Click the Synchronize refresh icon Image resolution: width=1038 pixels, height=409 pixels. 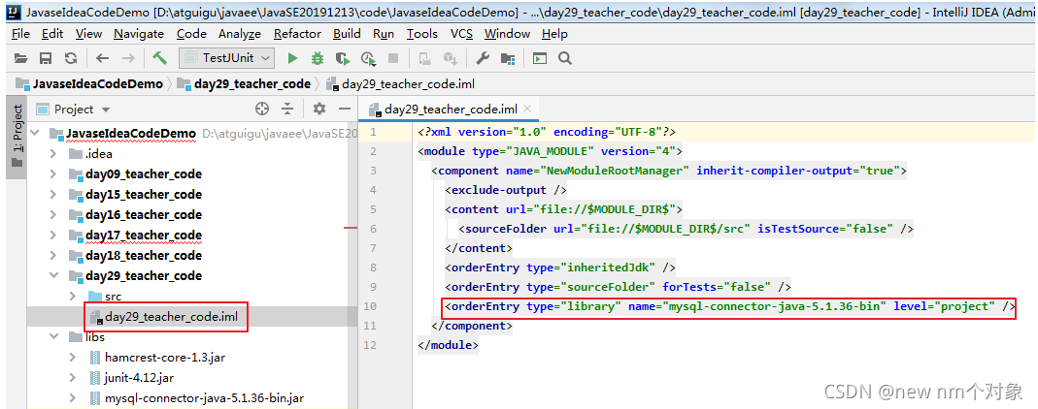tap(71, 58)
